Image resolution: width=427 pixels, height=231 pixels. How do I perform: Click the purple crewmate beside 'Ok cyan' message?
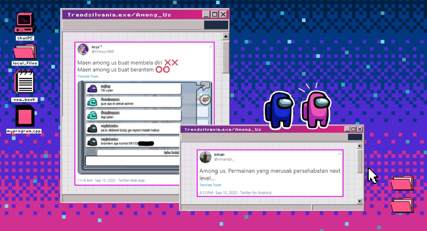(92, 88)
